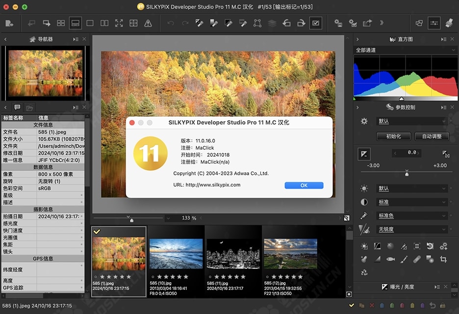The image size is (459, 314).
Task: Toggle the checkmark on 585 (1).jpeg thumbnail
Action: (97, 232)
